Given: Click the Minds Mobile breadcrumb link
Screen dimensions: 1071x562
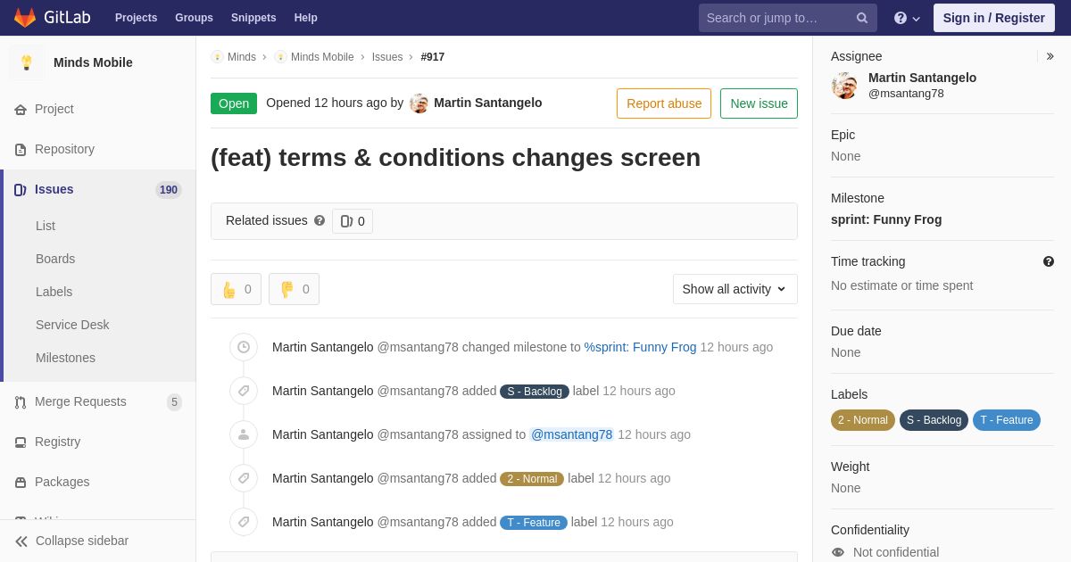Looking at the screenshot, I should click(322, 57).
